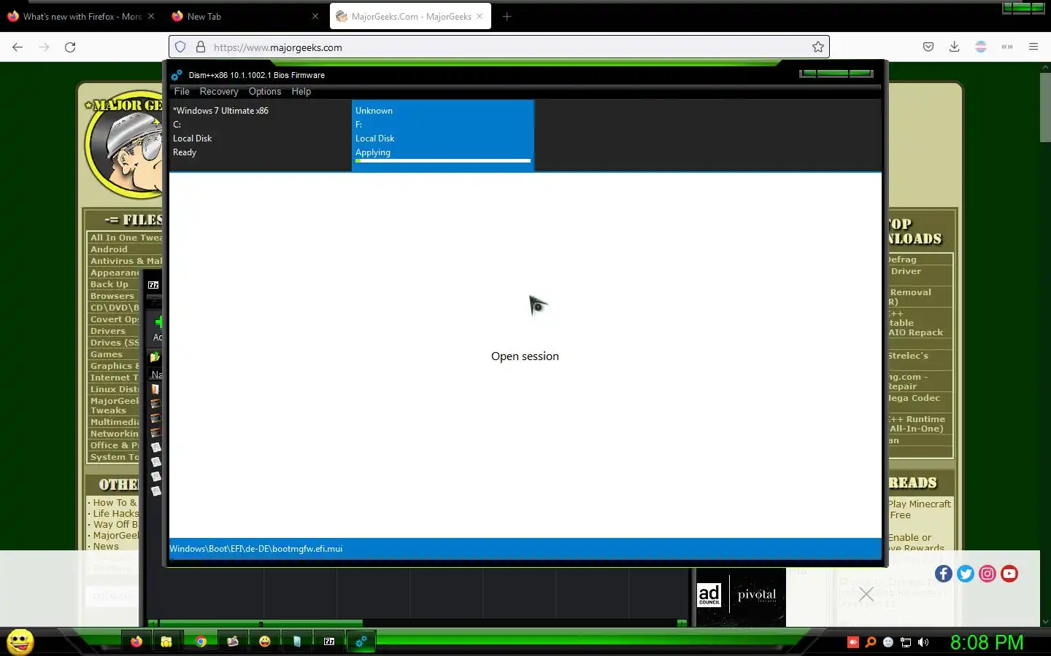Reload the MajorGeeks page
Viewport: 1051px width, 656px height.
tap(70, 47)
